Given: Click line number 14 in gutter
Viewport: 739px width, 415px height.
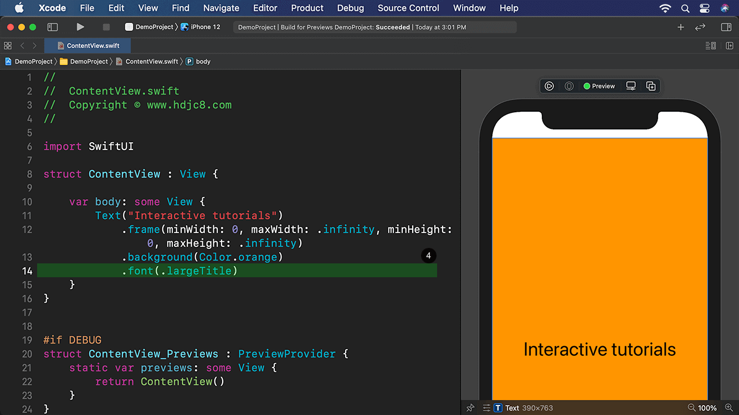Looking at the screenshot, I should click(x=27, y=271).
